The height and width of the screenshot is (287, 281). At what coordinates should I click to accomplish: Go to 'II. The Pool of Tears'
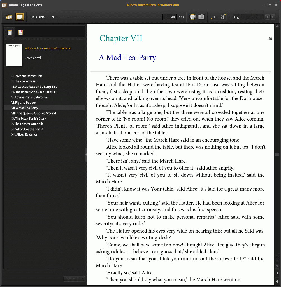click(x=24, y=81)
